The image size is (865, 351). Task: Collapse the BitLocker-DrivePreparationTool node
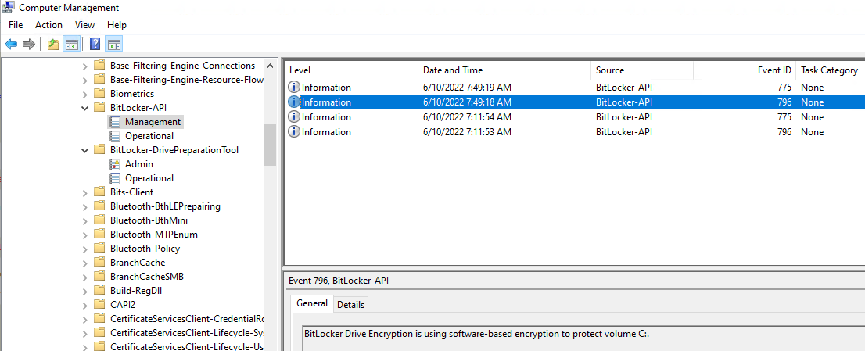(x=84, y=150)
